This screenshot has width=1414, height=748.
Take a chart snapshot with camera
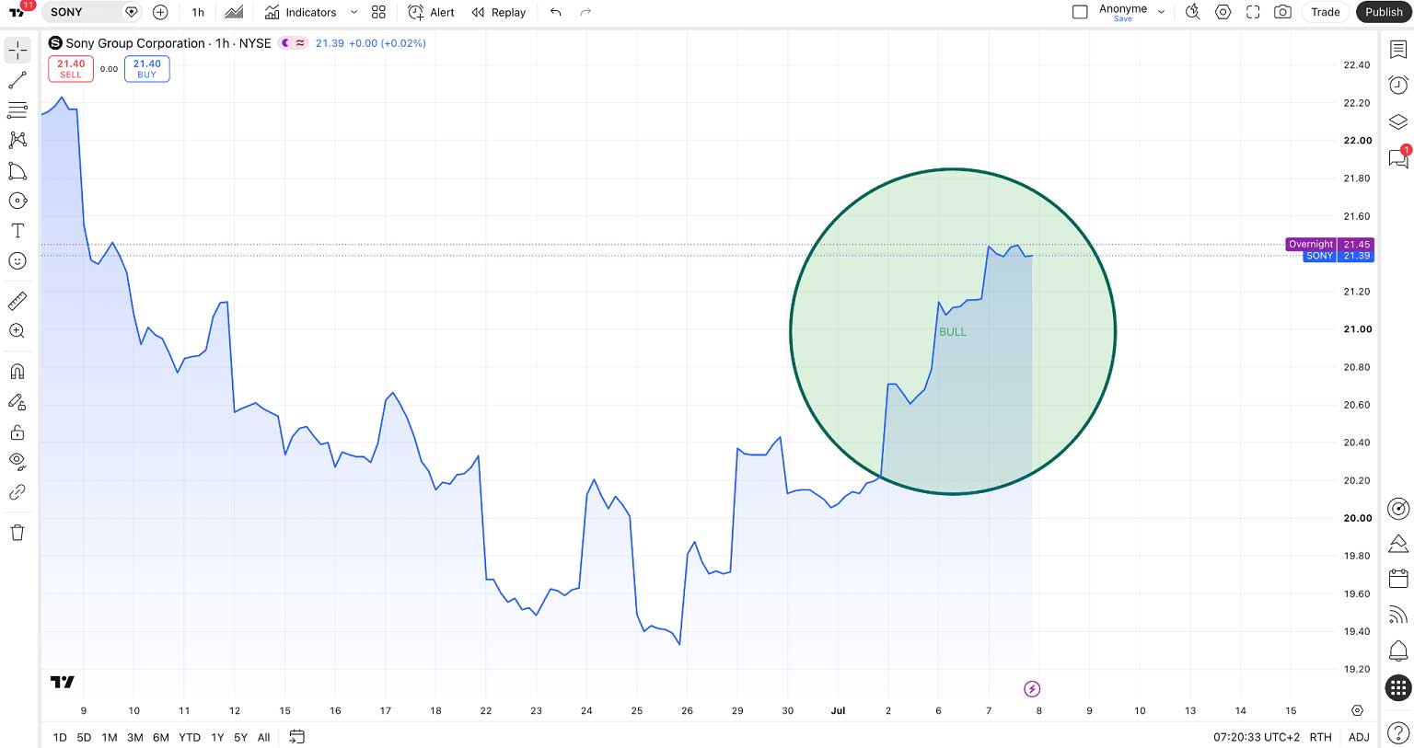(x=1282, y=12)
